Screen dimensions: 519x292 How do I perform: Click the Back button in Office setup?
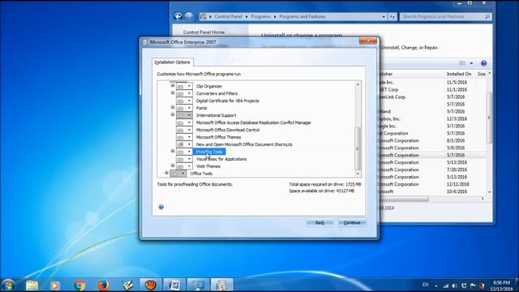pos(320,223)
